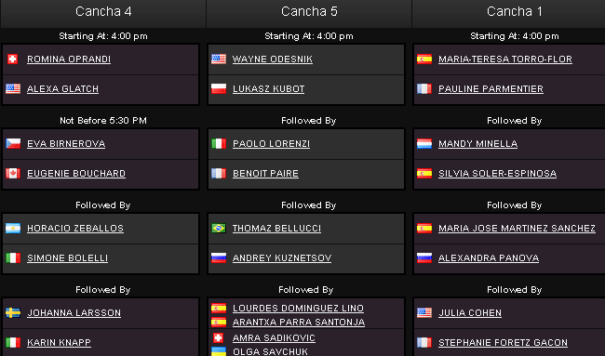The height and width of the screenshot is (356, 605).
Task: Open Maria-Teresa Torro-Flor player profile
Action: (505, 59)
